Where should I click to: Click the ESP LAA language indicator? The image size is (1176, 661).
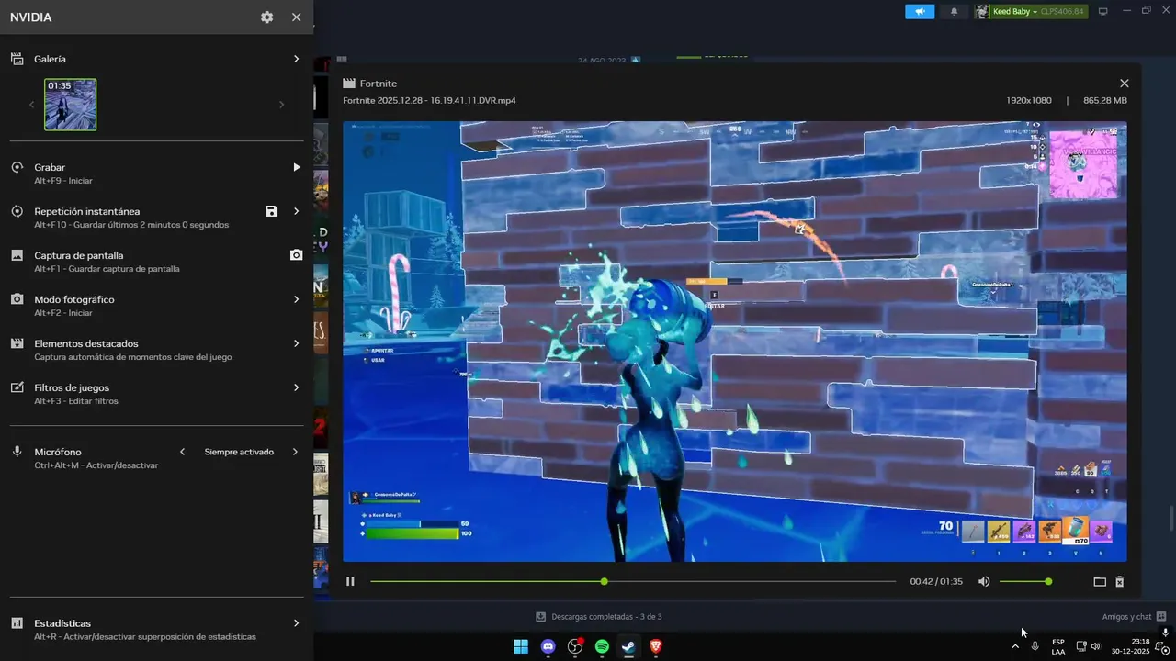1058,646
